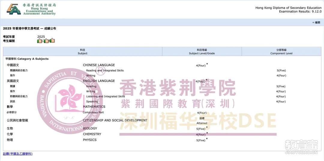The width and height of the screenshot is (324, 161).
Task: Click the 化學 subject name
Action: point(10,134)
